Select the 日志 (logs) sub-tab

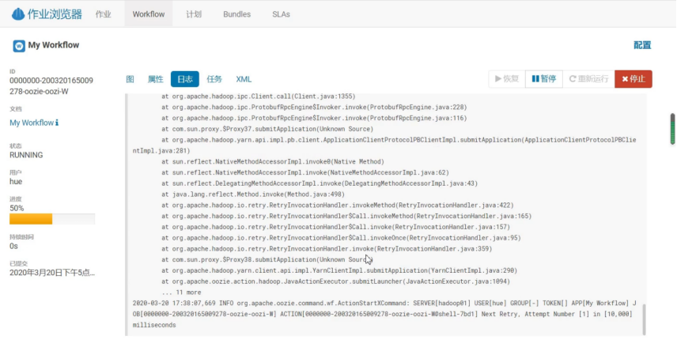tap(185, 79)
